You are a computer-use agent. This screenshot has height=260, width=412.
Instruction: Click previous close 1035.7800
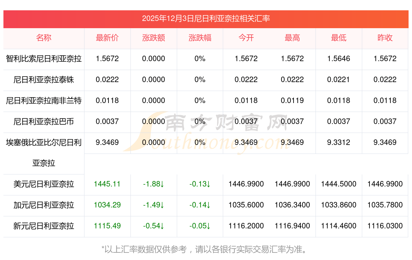pyautogui.click(x=385, y=205)
